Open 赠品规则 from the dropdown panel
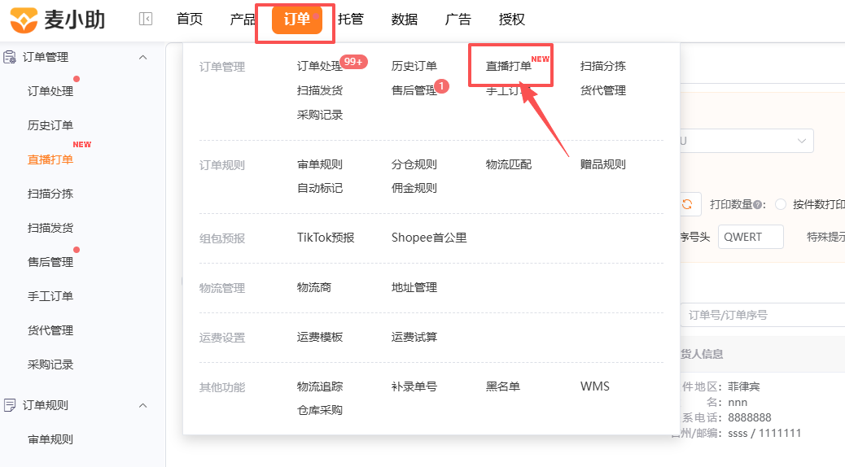Viewport: 845px width, 467px height. [x=603, y=164]
